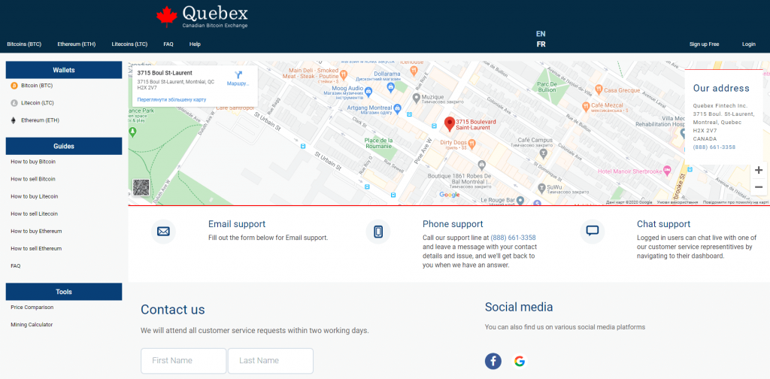
Task: Open the Facebook social media icon
Action: click(493, 361)
